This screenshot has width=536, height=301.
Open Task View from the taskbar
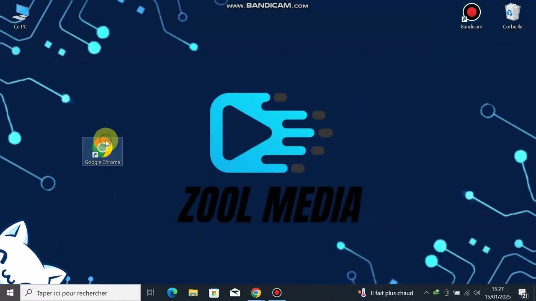[x=151, y=293]
